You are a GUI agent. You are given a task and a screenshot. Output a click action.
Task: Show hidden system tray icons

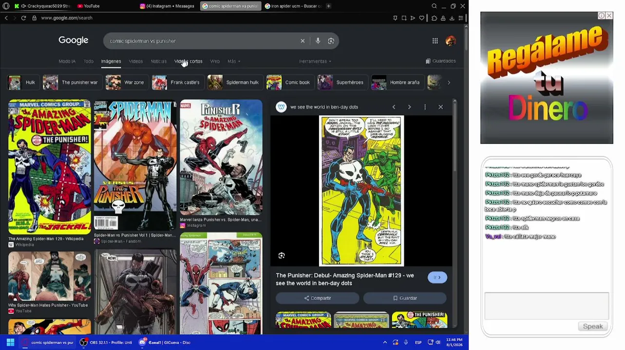(385, 342)
